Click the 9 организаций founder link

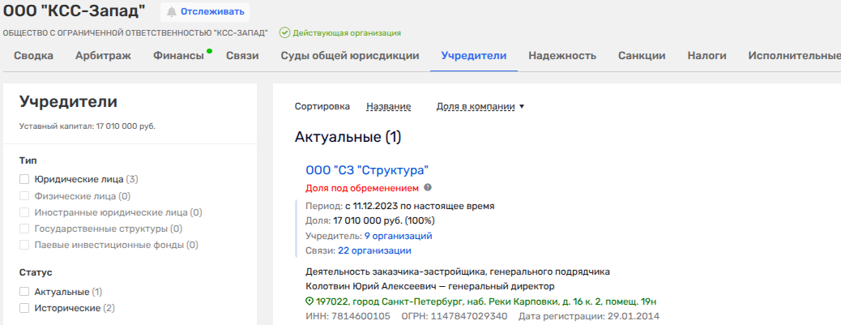point(398,235)
